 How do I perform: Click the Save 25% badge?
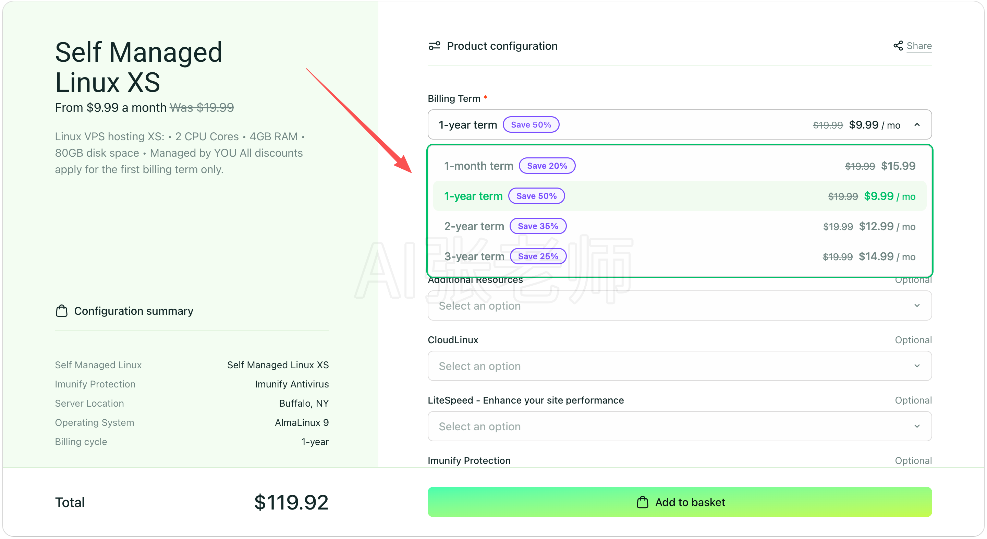pyautogui.click(x=538, y=256)
